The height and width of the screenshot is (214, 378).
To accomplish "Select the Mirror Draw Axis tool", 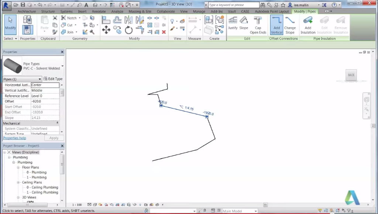I will (140, 20).
